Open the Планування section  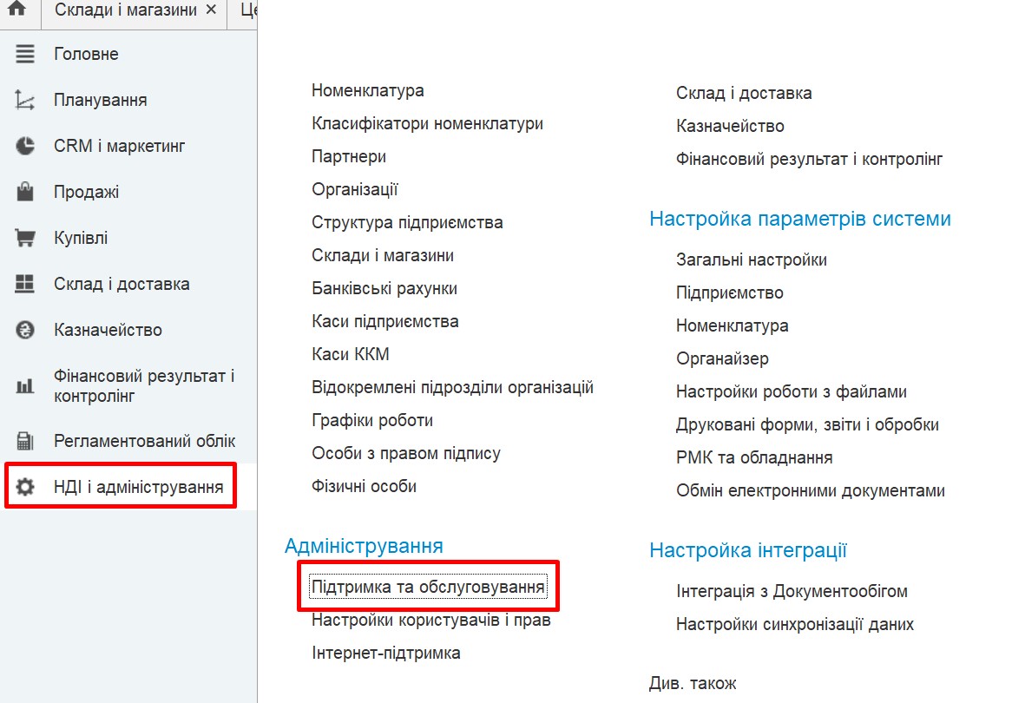click(x=100, y=100)
